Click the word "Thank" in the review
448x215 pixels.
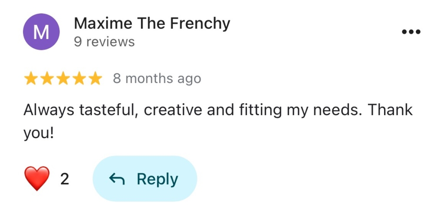coord(390,111)
